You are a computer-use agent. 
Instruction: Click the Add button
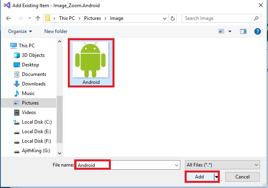[199, 177]
